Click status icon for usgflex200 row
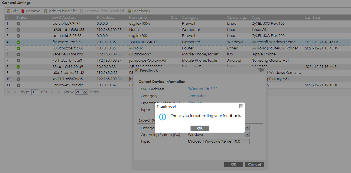The width and height of the screenshot is (351, 173). (x=18, y=36)
